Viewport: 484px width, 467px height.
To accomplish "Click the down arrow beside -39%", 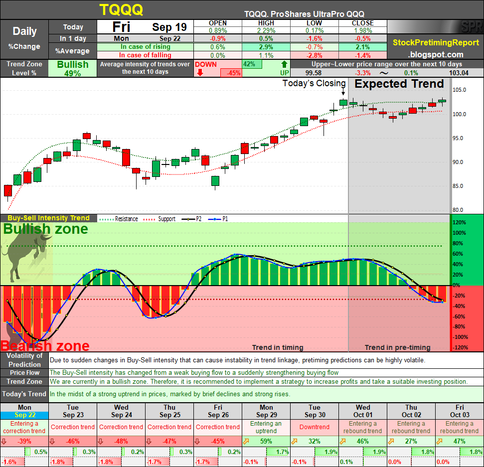I will [3, 442].
